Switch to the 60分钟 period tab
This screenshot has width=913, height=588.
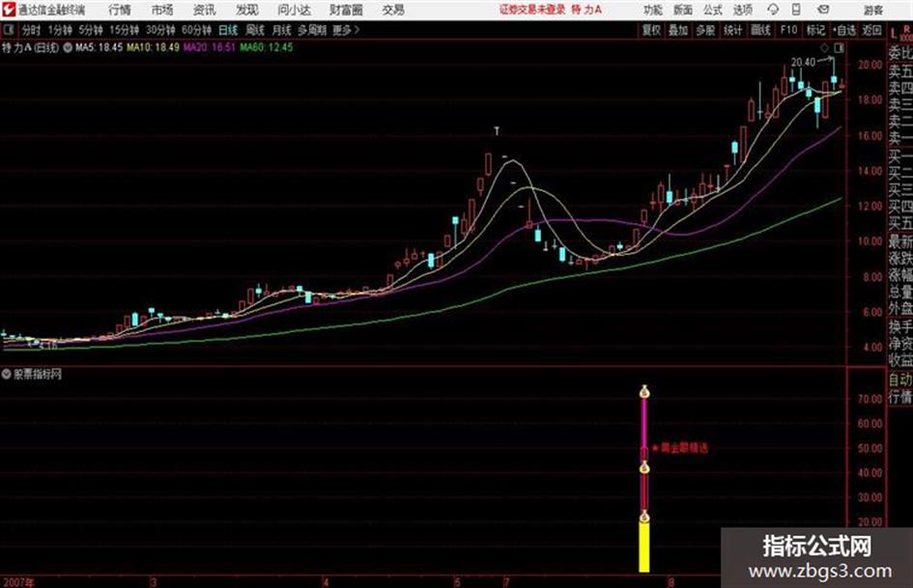click(197, 30)
